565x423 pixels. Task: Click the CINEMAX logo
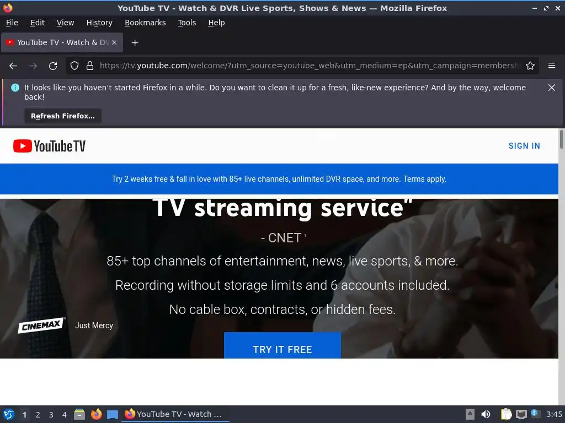[x=42, y=325]
